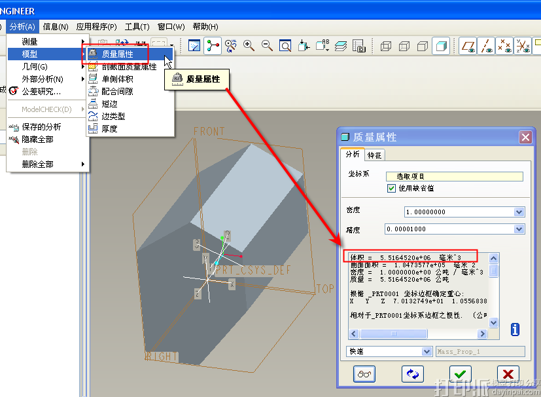The width and height of the screenshot is (541, 397).
Task: Select the Refit view icon
Action: click(x=285, y=46)
